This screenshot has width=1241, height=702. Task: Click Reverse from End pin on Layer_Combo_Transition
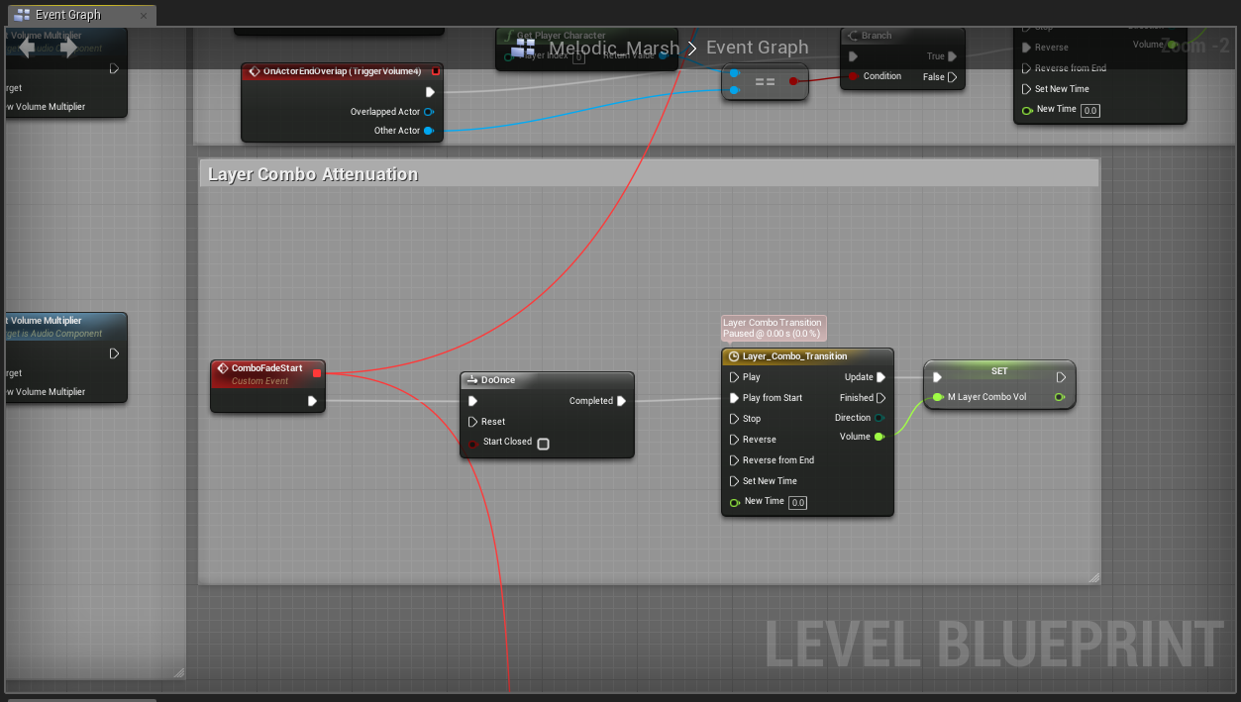click(x=734, y=460)
